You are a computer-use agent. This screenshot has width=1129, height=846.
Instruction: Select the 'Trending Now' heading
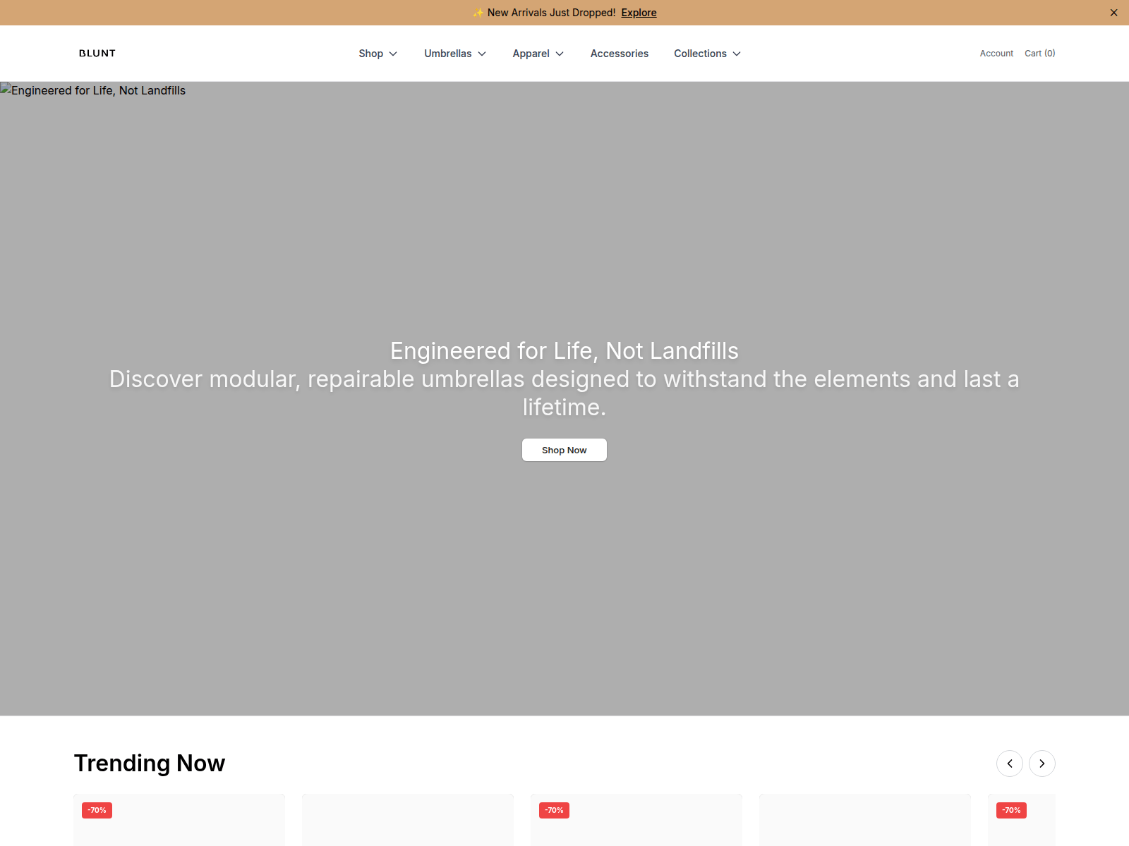tap(150, 764)
